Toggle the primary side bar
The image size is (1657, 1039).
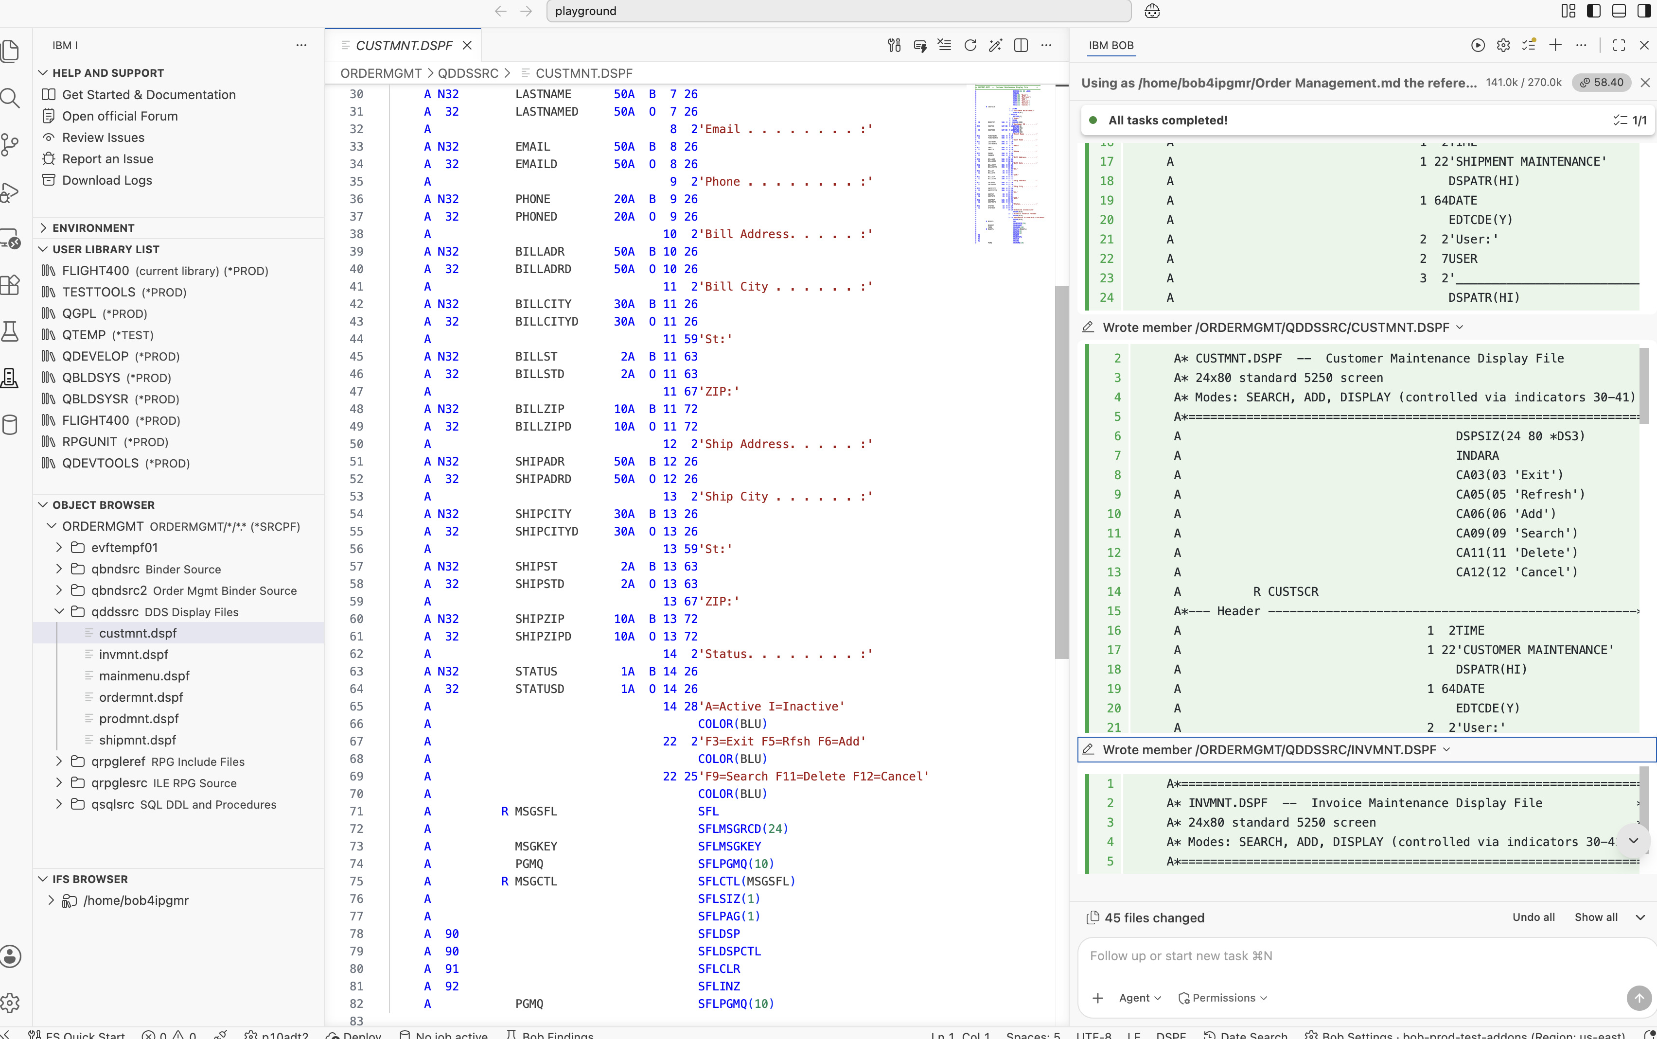[1594, 11]
